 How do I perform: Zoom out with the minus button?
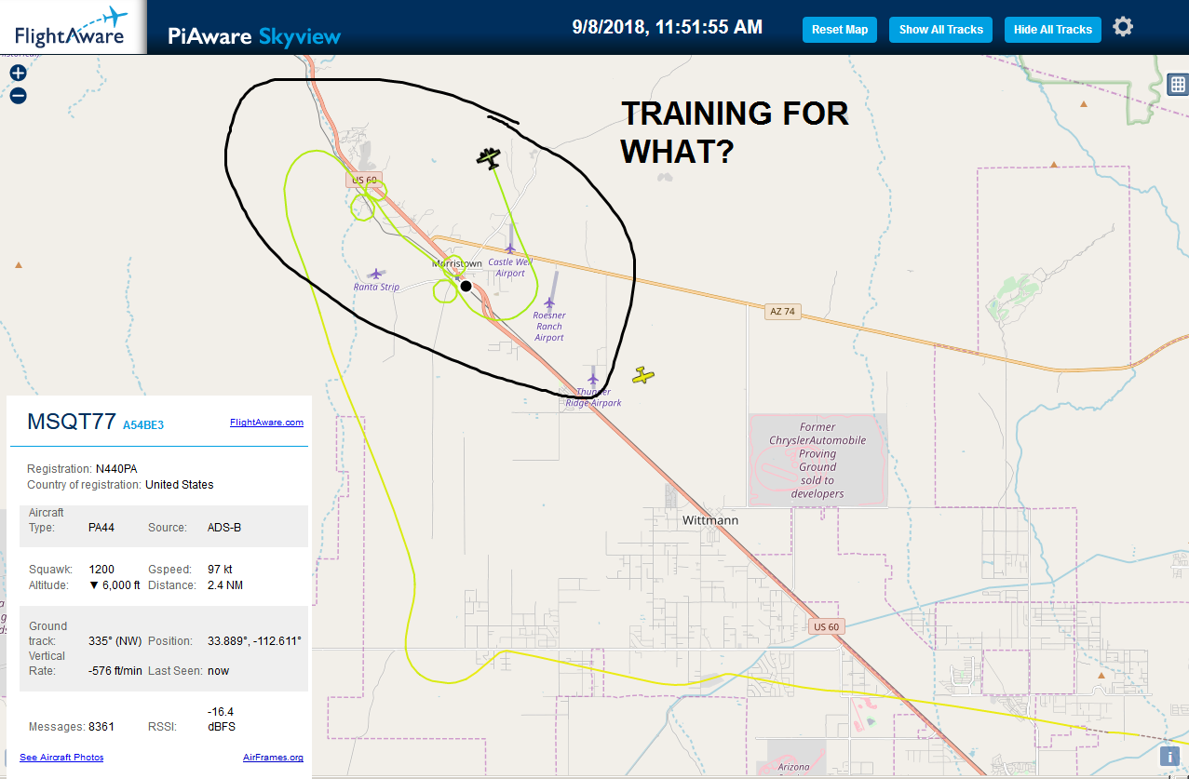pyautogui.click(x=18, y=95)
